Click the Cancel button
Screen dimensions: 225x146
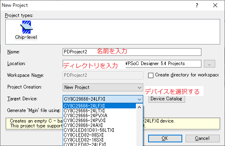click(202, 138)
